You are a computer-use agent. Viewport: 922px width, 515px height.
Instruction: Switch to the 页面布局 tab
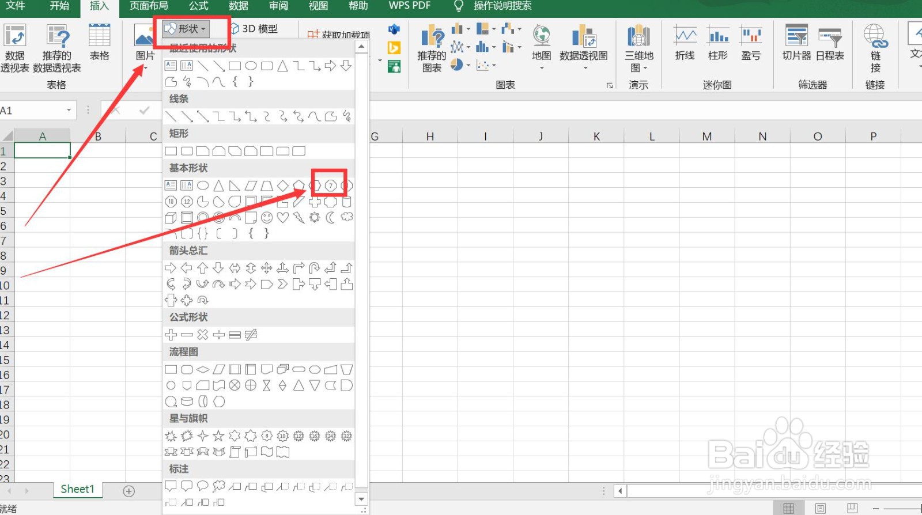coord(149,6)
